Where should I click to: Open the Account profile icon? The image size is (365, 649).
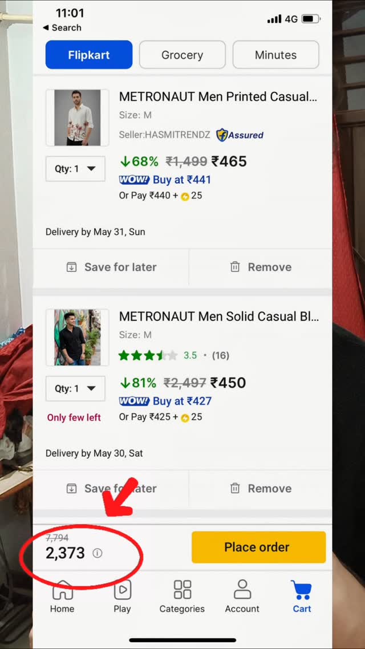242,589
